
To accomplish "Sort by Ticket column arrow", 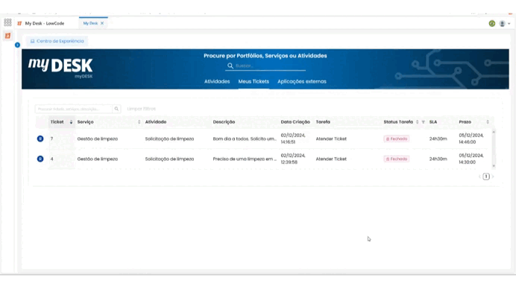I will [x=71, y=122].
